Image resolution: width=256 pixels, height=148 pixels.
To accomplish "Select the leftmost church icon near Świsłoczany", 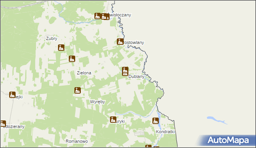I will tap(98, 16).
